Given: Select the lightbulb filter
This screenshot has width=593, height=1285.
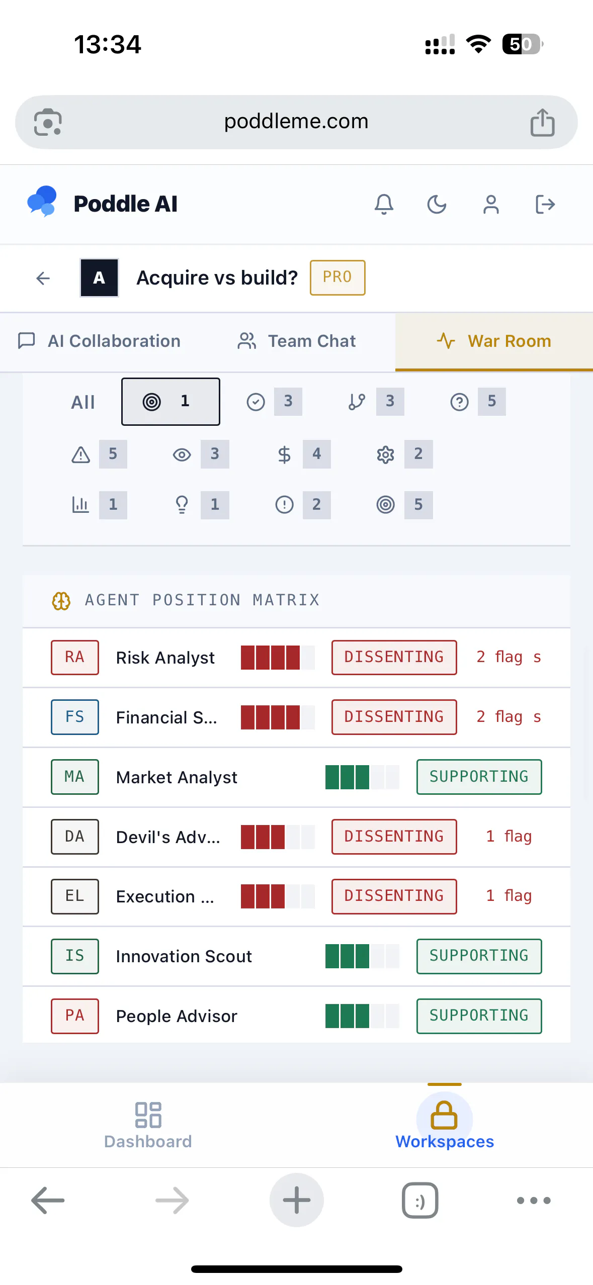Looking at the screenshot, I should [x=200, y=505].
